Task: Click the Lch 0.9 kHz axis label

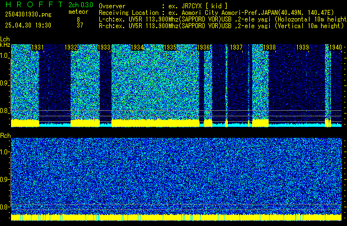Action: [4, 83]
